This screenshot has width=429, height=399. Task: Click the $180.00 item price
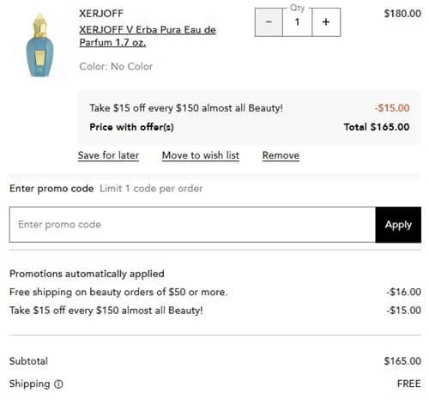[402, 14]
